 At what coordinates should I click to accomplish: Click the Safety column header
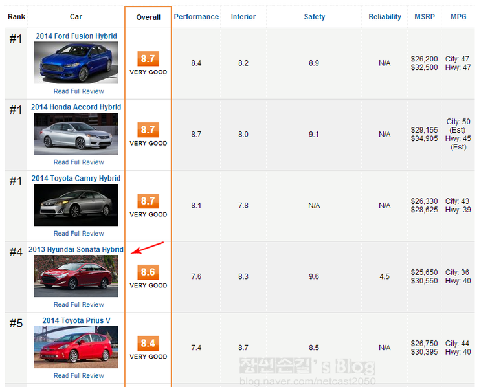click(x=315, y=17)
